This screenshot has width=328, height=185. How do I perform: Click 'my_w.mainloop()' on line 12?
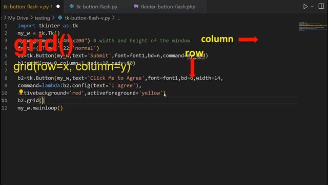40,108
